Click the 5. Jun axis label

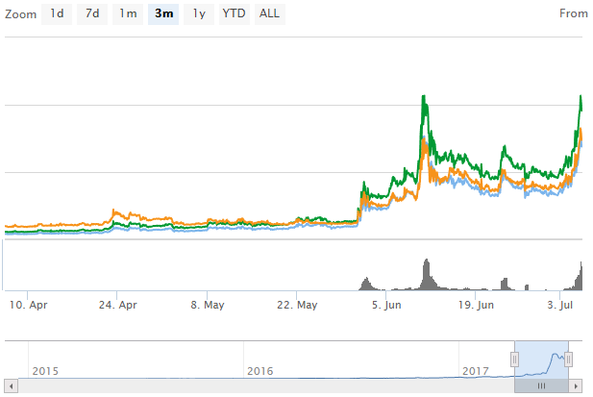point(386,305)
